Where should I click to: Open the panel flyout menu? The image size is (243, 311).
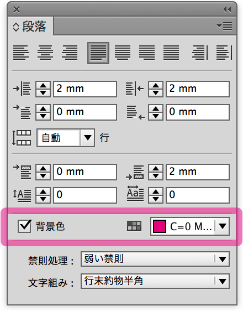225,26
